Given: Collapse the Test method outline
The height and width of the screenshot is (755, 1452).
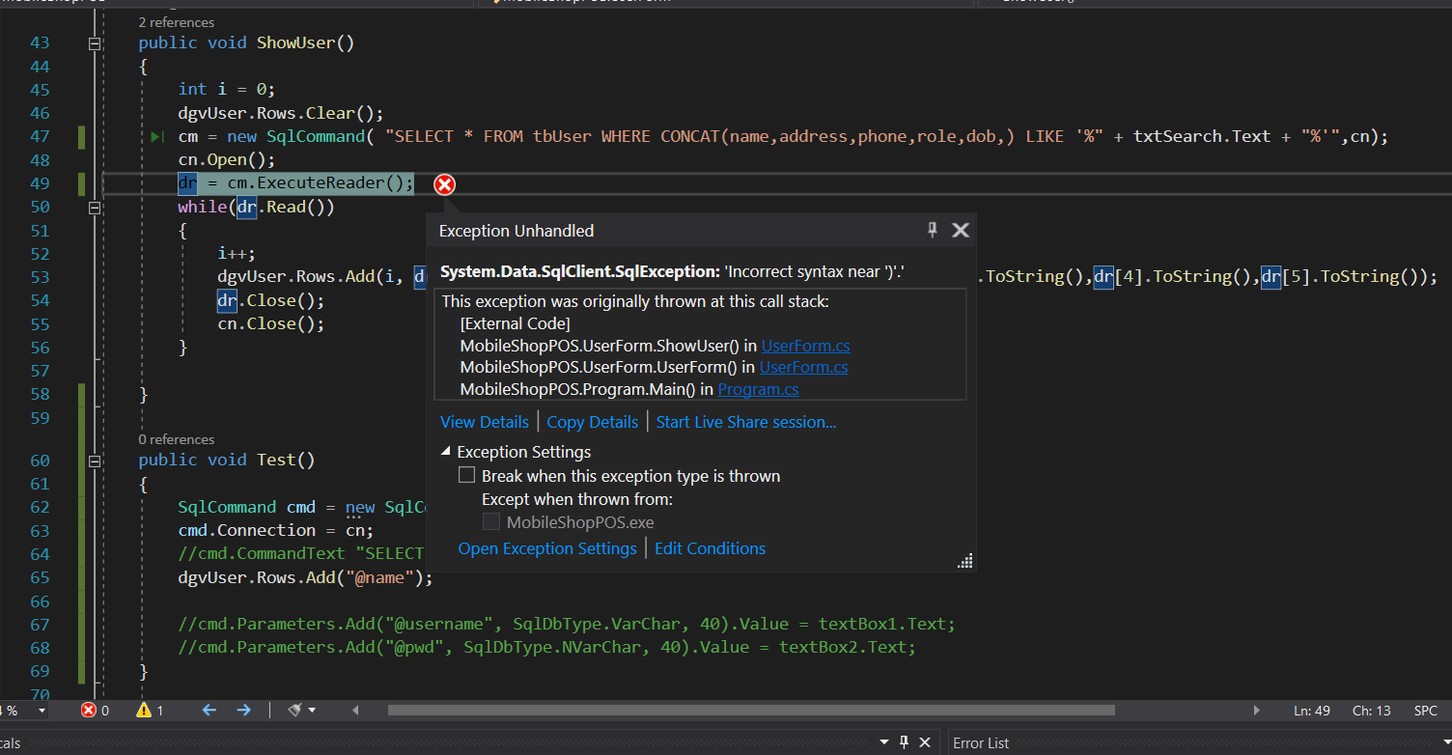Looking at the screenshot, I should [x=95, y=461].
